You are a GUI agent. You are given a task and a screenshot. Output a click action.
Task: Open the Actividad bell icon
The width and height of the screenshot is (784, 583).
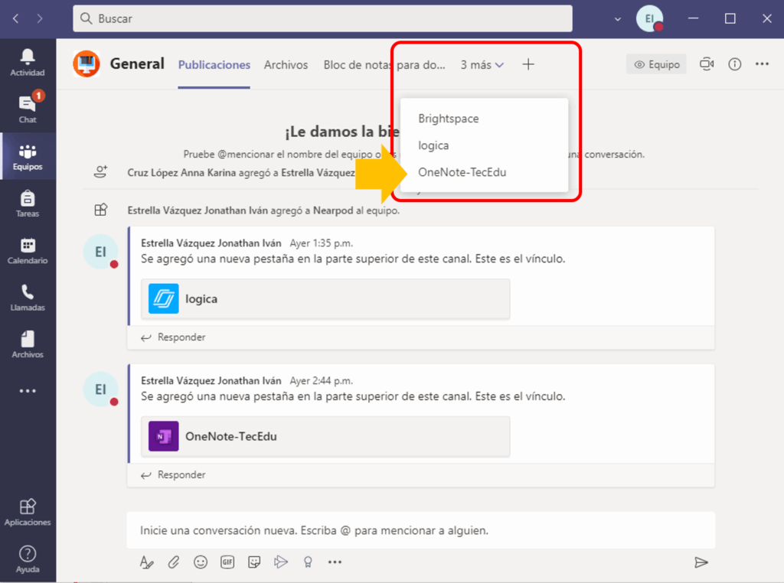pyautogui.click(x=28, y=62)
